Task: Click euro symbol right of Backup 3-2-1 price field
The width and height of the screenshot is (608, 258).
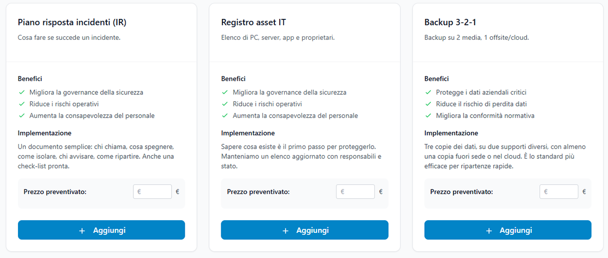Action: (584, 192)
